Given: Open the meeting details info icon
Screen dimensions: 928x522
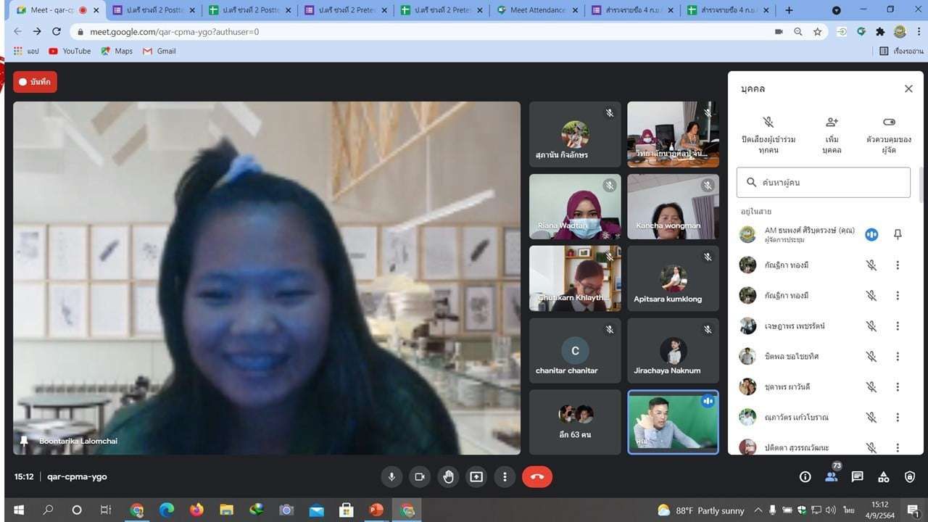Looking at the screenshot, I should pyautogui.click(x=805, y=476).
